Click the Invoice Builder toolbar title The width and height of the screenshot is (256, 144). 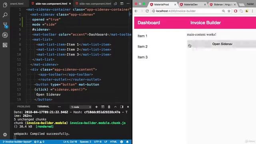(206, 23)
